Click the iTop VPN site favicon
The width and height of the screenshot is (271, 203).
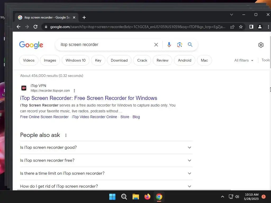[x=24, y=88]
